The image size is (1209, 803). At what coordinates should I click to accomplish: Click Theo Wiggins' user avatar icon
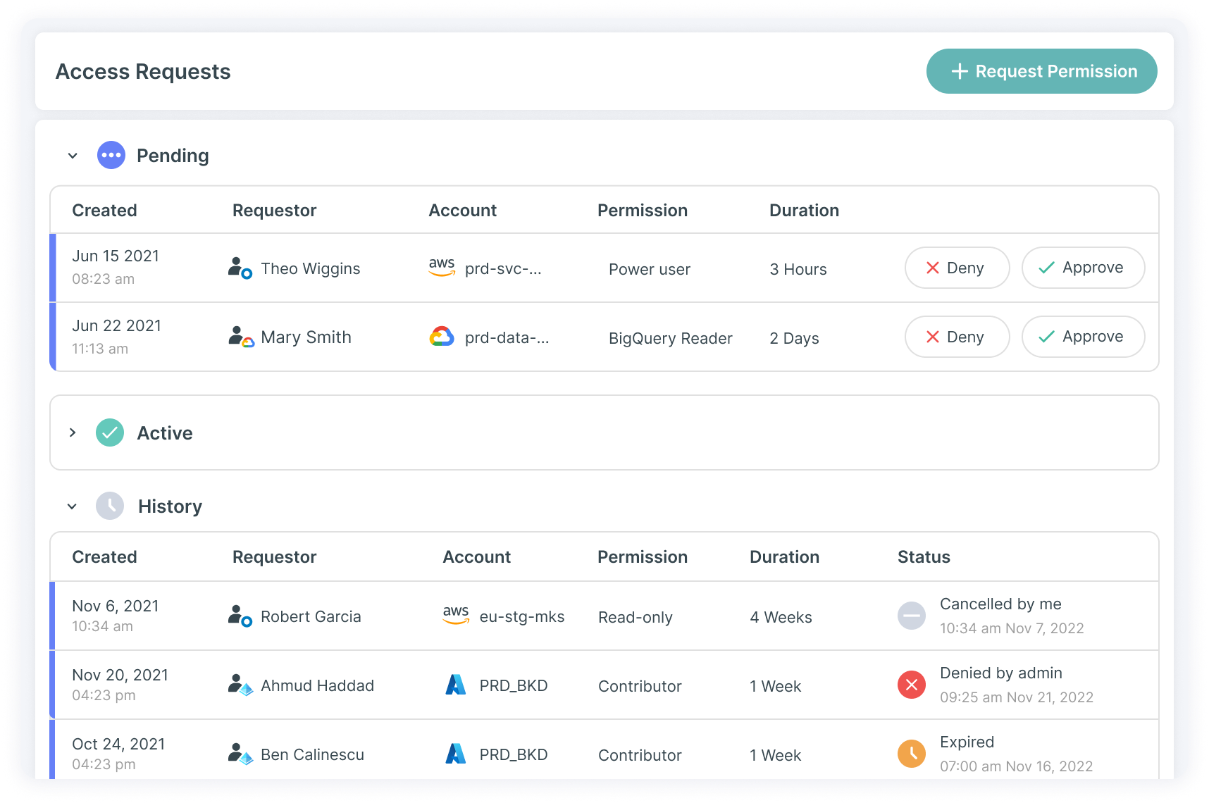click(240, 268)
